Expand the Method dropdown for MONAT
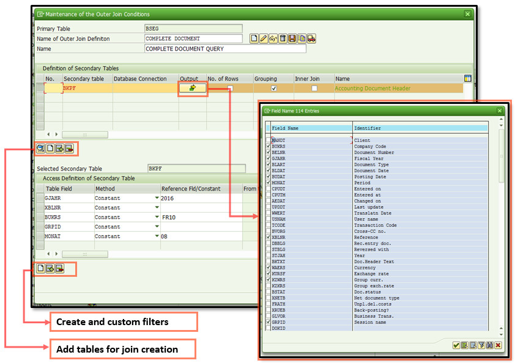The height and width of the screenshot is (363, 515). pyautogui.click(x=157, y=236)
